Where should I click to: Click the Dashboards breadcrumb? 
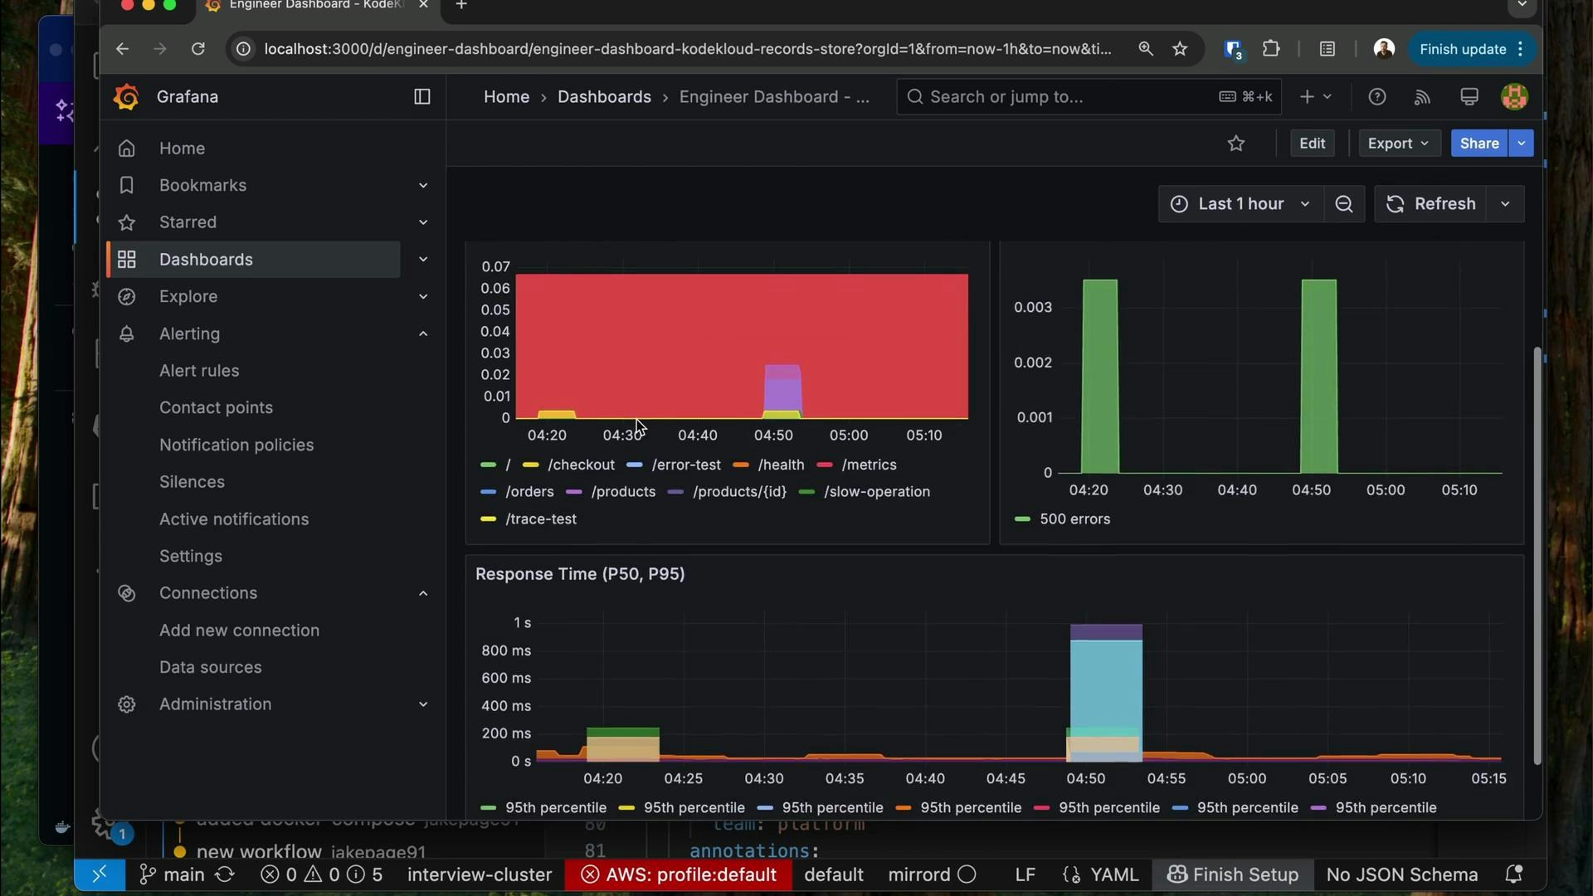(x=605, y=96)
